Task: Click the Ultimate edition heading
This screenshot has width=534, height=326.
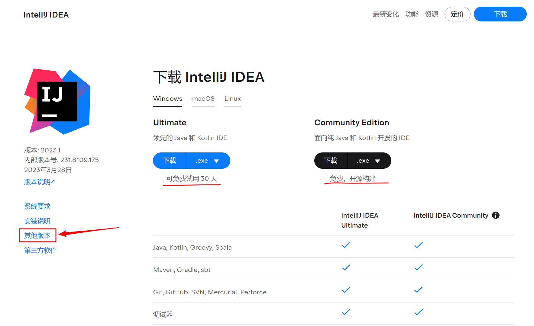Action: point(170,123)
